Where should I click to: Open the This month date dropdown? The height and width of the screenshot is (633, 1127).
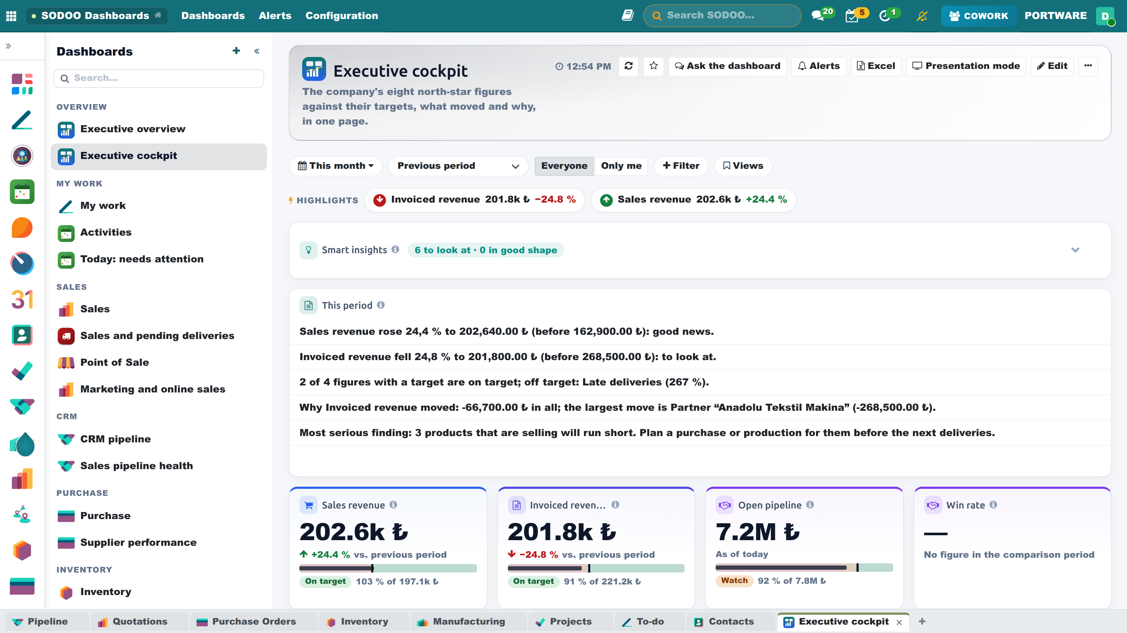(336, 166)
